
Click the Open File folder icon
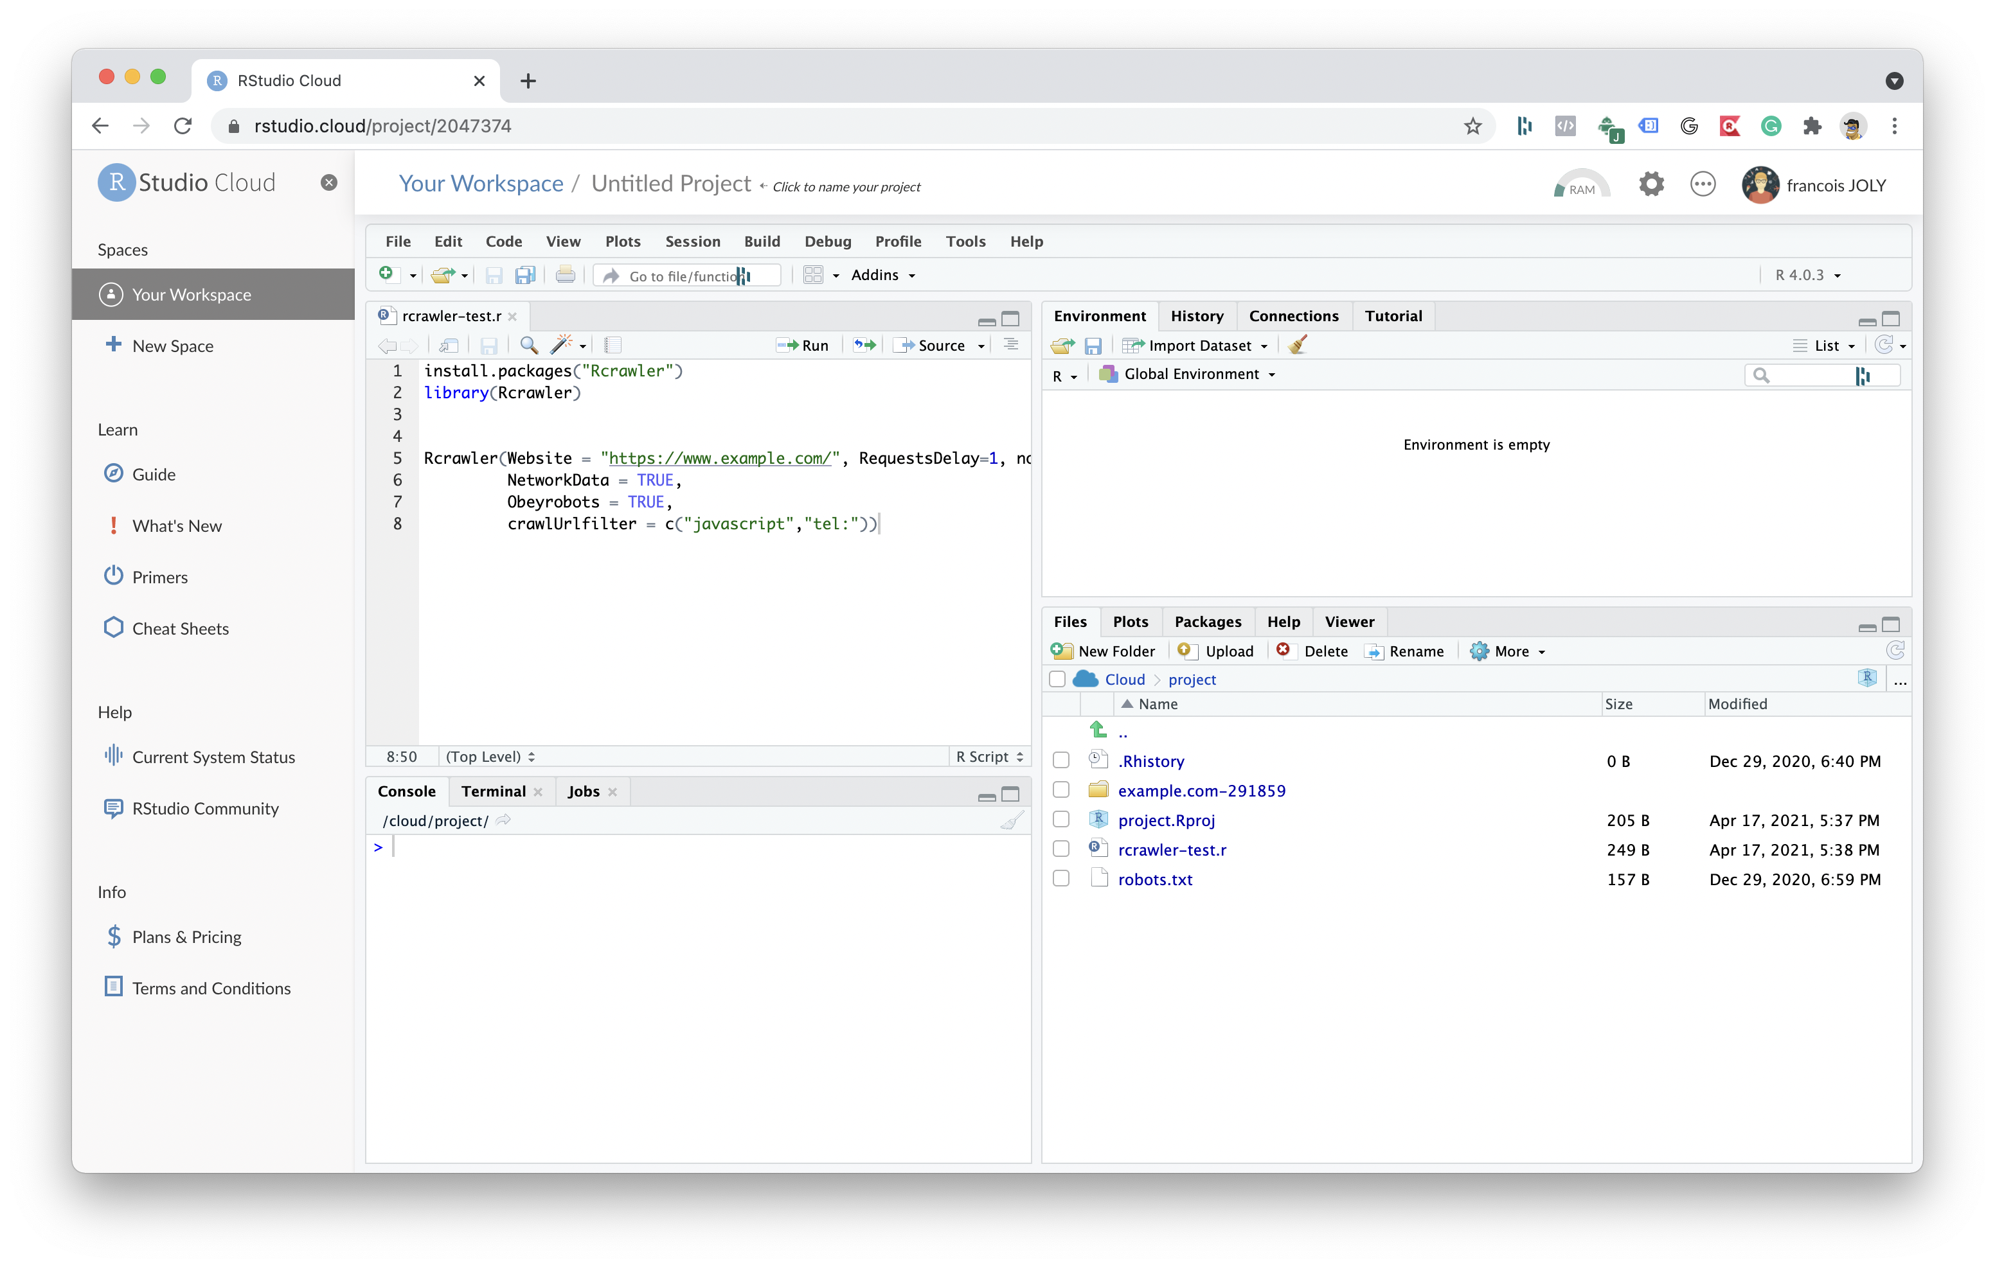click(x=443, y=275)
